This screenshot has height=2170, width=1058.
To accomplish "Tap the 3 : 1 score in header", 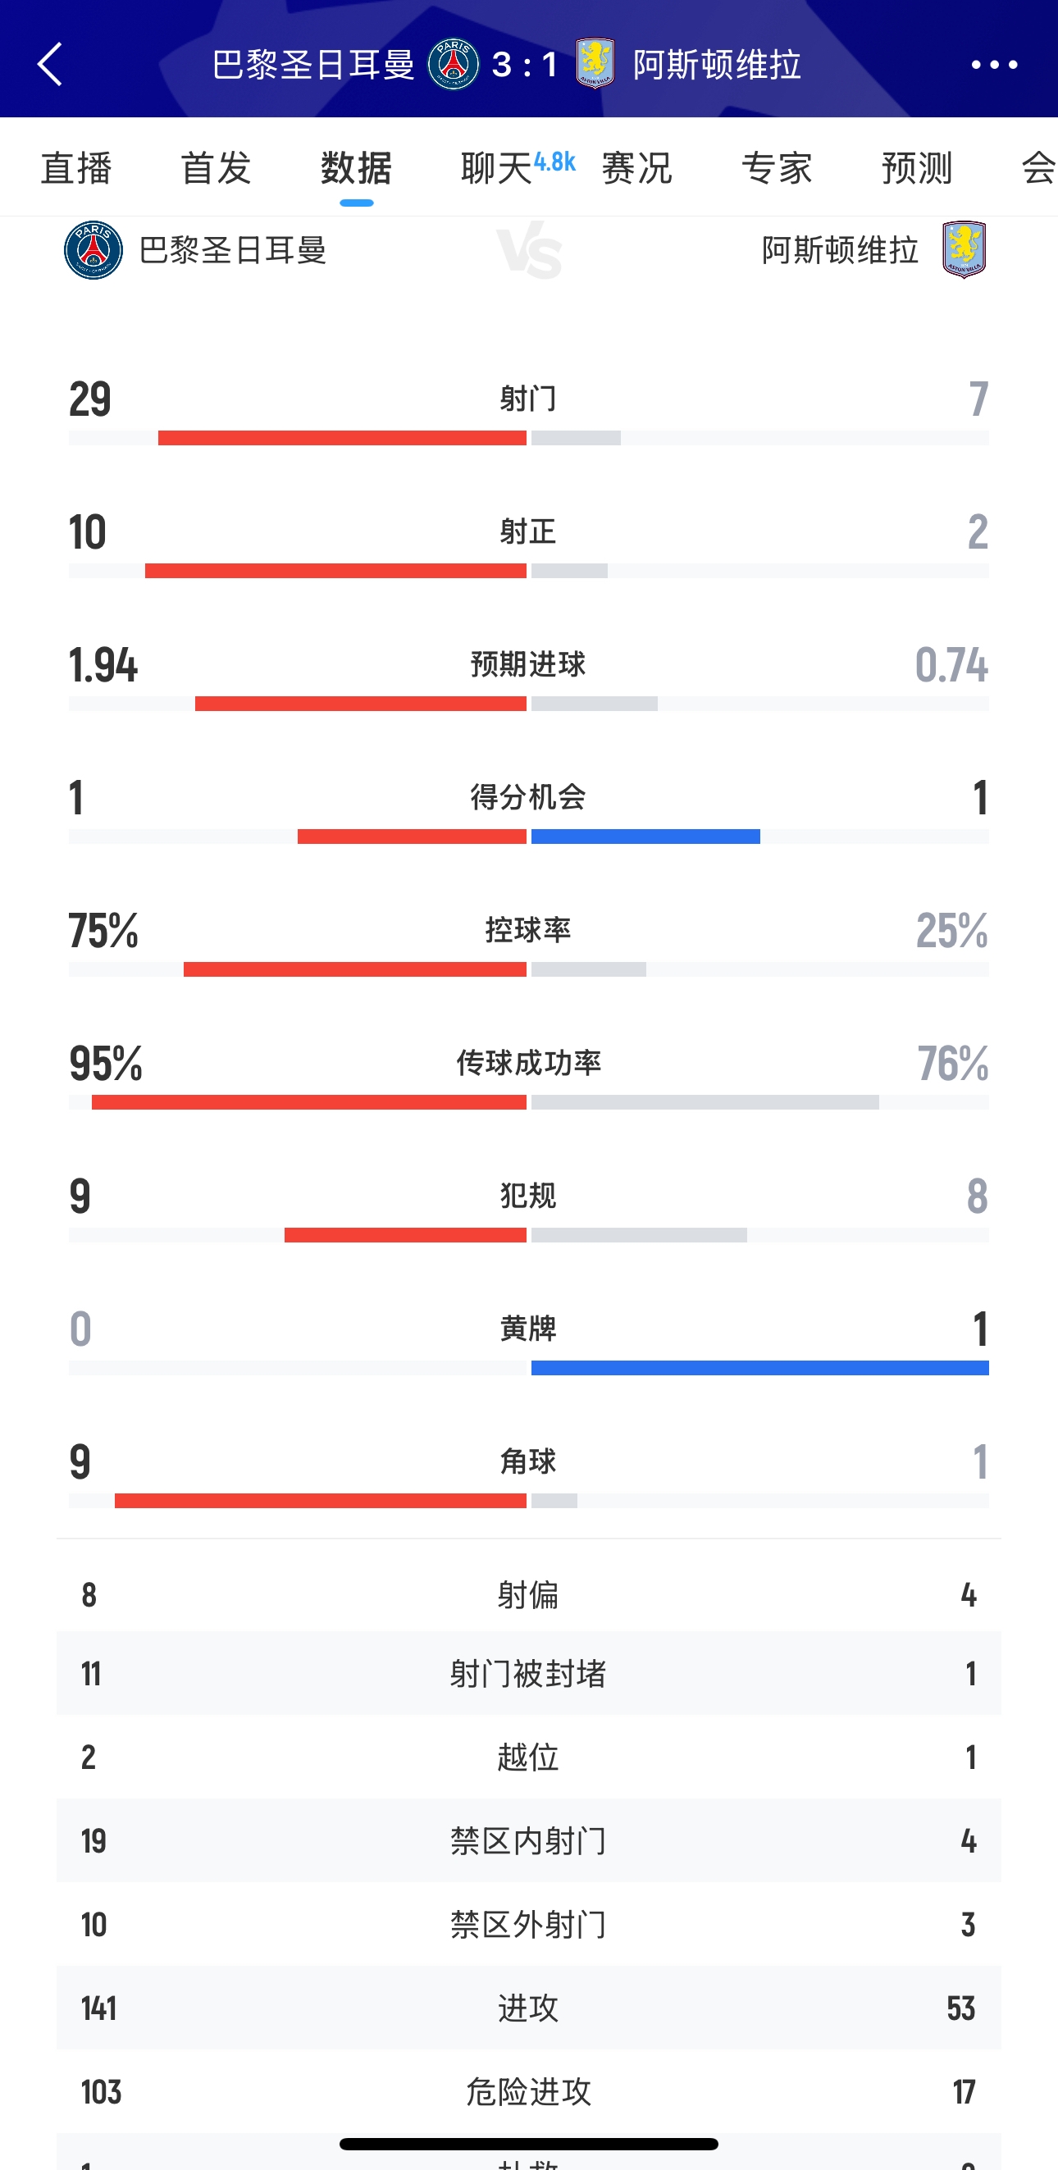I will tap(524, 64).
